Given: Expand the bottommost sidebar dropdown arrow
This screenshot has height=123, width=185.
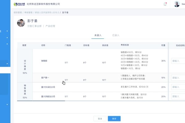Looking at the screenshot, I should [x=7, y=105].
